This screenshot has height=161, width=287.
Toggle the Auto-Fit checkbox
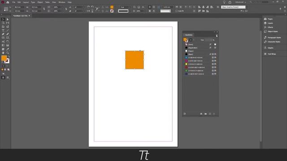[x=176, y=11]
